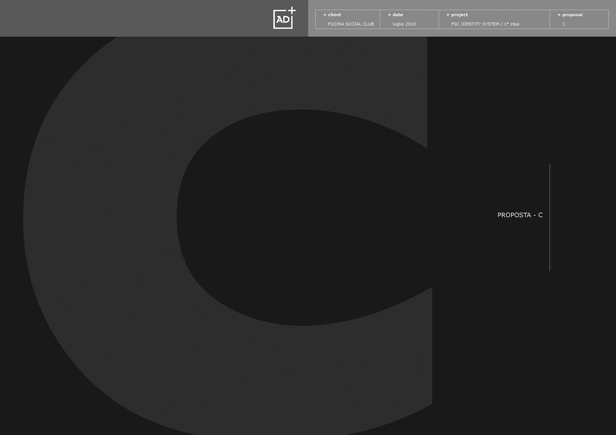Click the plus sign beside client
Image resolution: width=616 pixels, height=435 pixels.
tap(325, 15)
